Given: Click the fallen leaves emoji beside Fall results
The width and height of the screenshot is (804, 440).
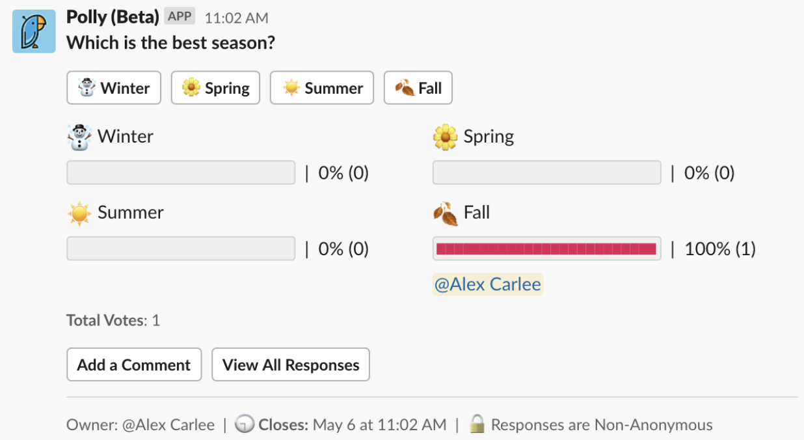Looking at the screenshot, I should click(446, 213).
